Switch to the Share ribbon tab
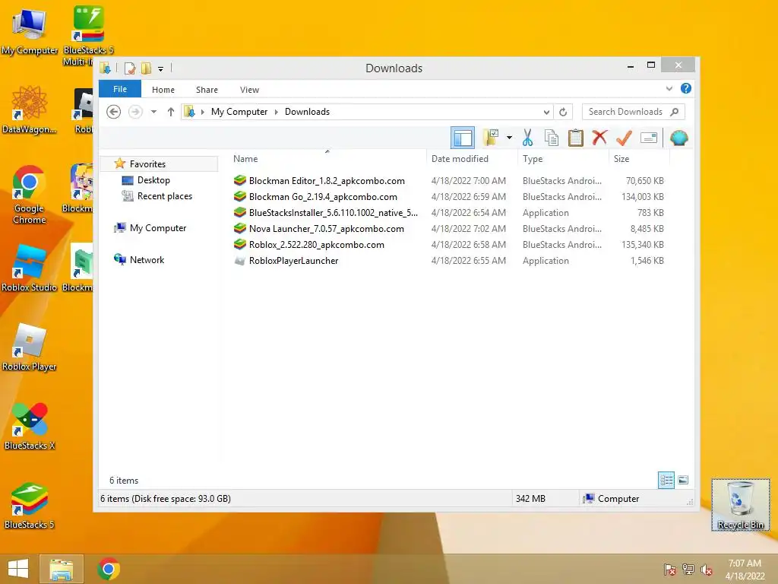The width and height of the screenshot is (778, 584). point(207,90)
